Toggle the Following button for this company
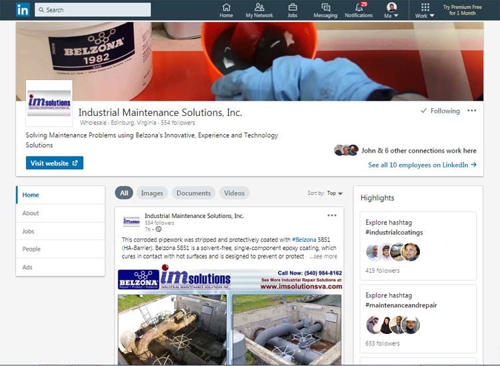The width and height of the screenshot is (500, 366). click(x=440, y=111)
